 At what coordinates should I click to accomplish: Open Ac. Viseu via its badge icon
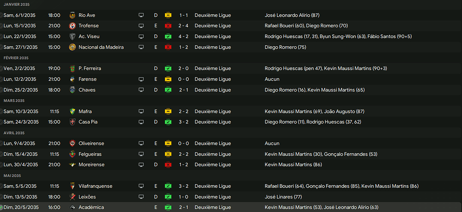point(73,37)
